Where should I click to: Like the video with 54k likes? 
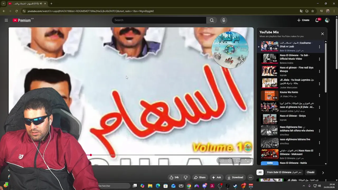(x=174, y=177)
